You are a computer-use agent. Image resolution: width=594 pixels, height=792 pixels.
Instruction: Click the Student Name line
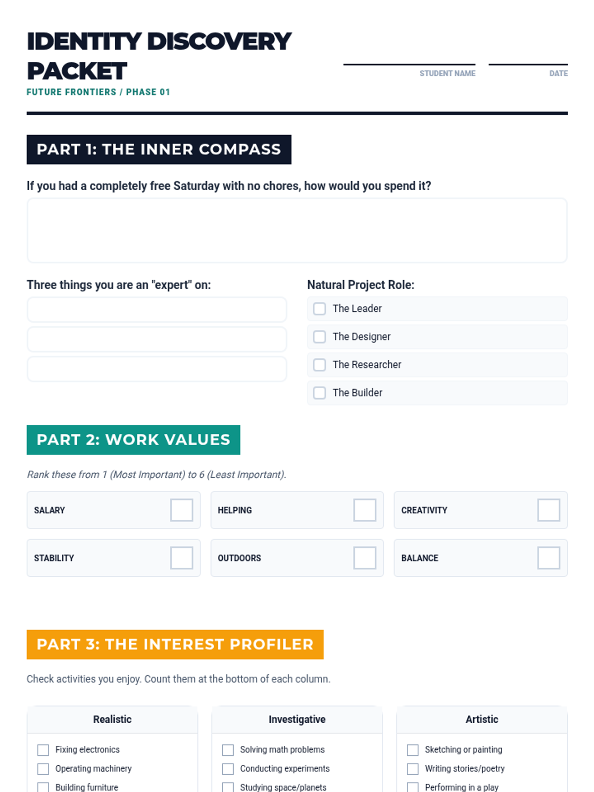click(409, 64)
